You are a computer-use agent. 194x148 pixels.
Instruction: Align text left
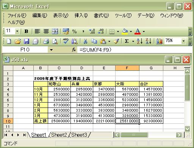click(x=38, y=31)
